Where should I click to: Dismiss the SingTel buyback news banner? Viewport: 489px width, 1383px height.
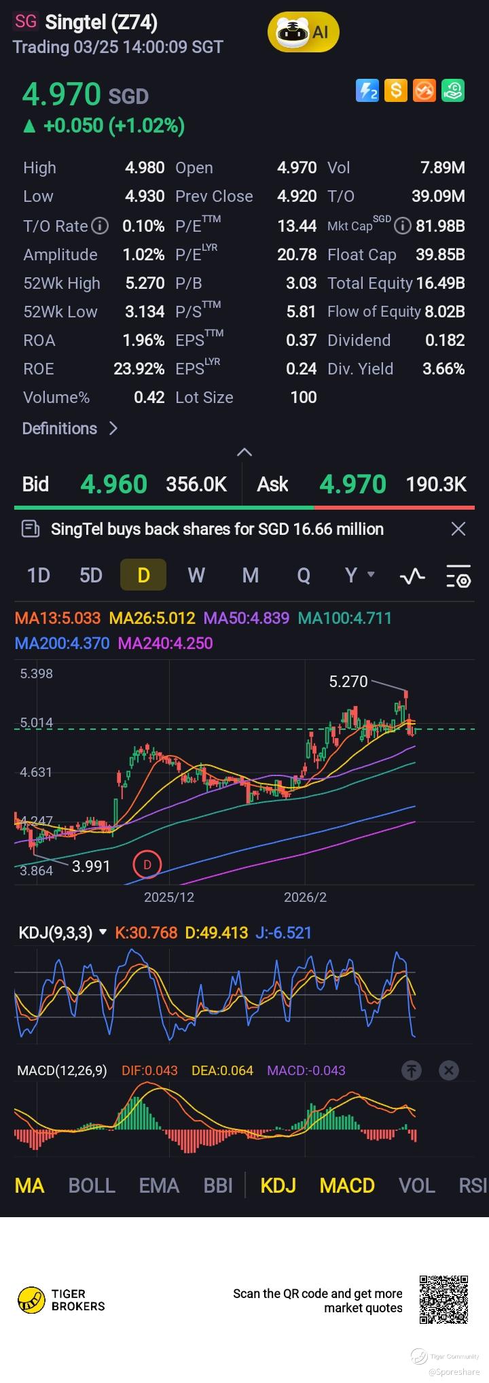(x=458, y=529)
